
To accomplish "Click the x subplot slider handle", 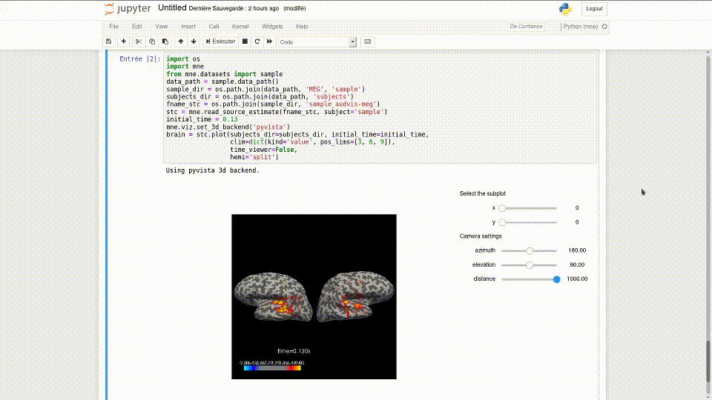I will click(x=502, y=208).
